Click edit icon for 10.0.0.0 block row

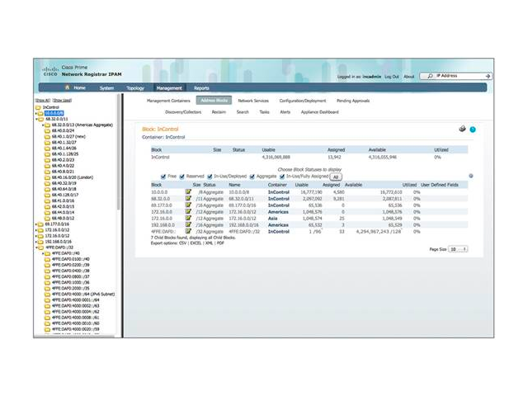(x=188, y=191)
